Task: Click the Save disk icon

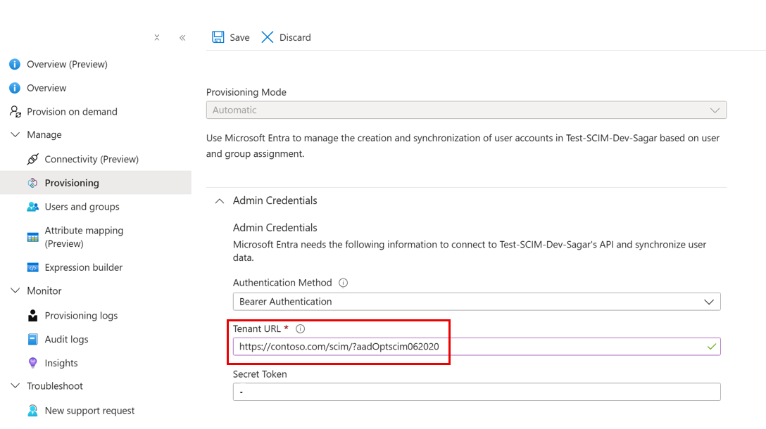Action: 218,37
